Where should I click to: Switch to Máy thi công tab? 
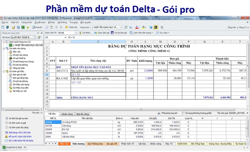click(x=82, y=114)
